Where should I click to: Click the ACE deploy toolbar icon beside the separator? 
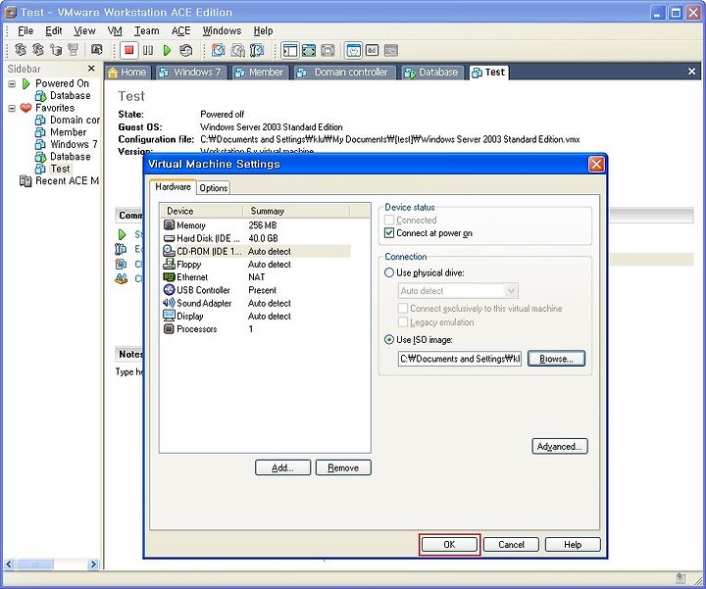[96, 50]
